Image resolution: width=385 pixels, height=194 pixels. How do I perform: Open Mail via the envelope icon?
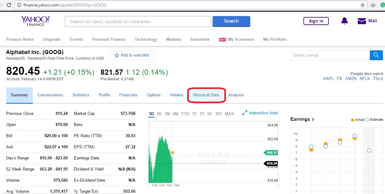click(x=362, y=21)
